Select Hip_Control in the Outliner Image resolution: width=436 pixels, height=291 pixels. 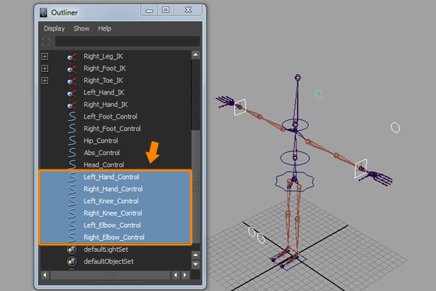(101, 141)
